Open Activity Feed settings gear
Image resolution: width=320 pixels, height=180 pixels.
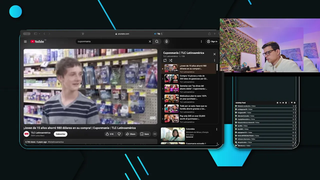[x=294, y=103]
